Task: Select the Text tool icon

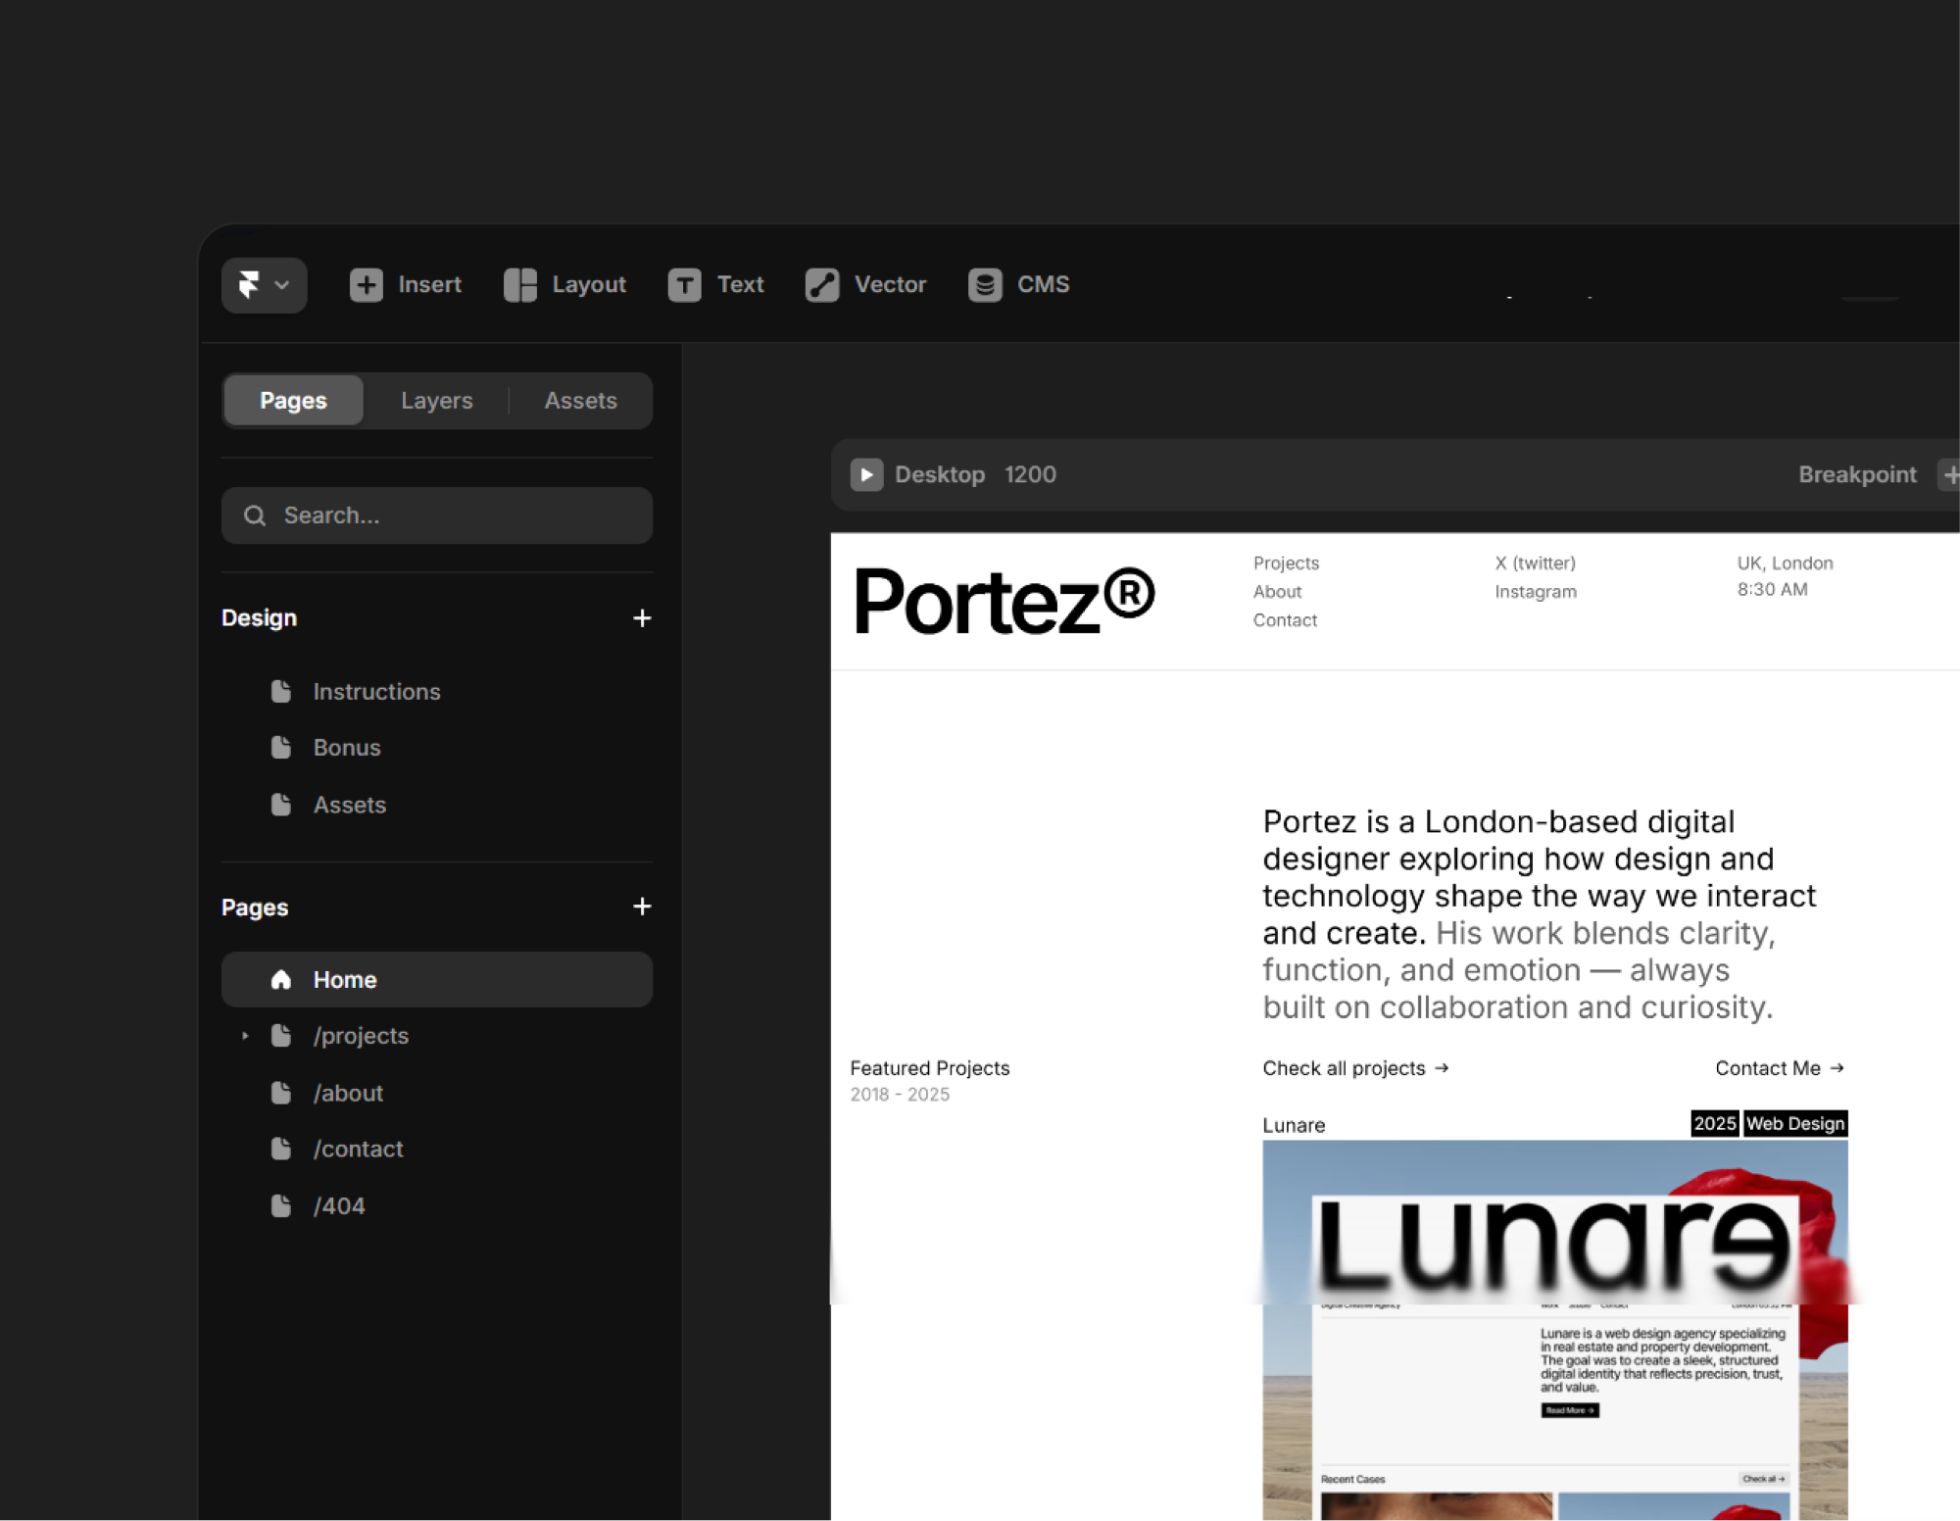Action: tap(684, 285)
